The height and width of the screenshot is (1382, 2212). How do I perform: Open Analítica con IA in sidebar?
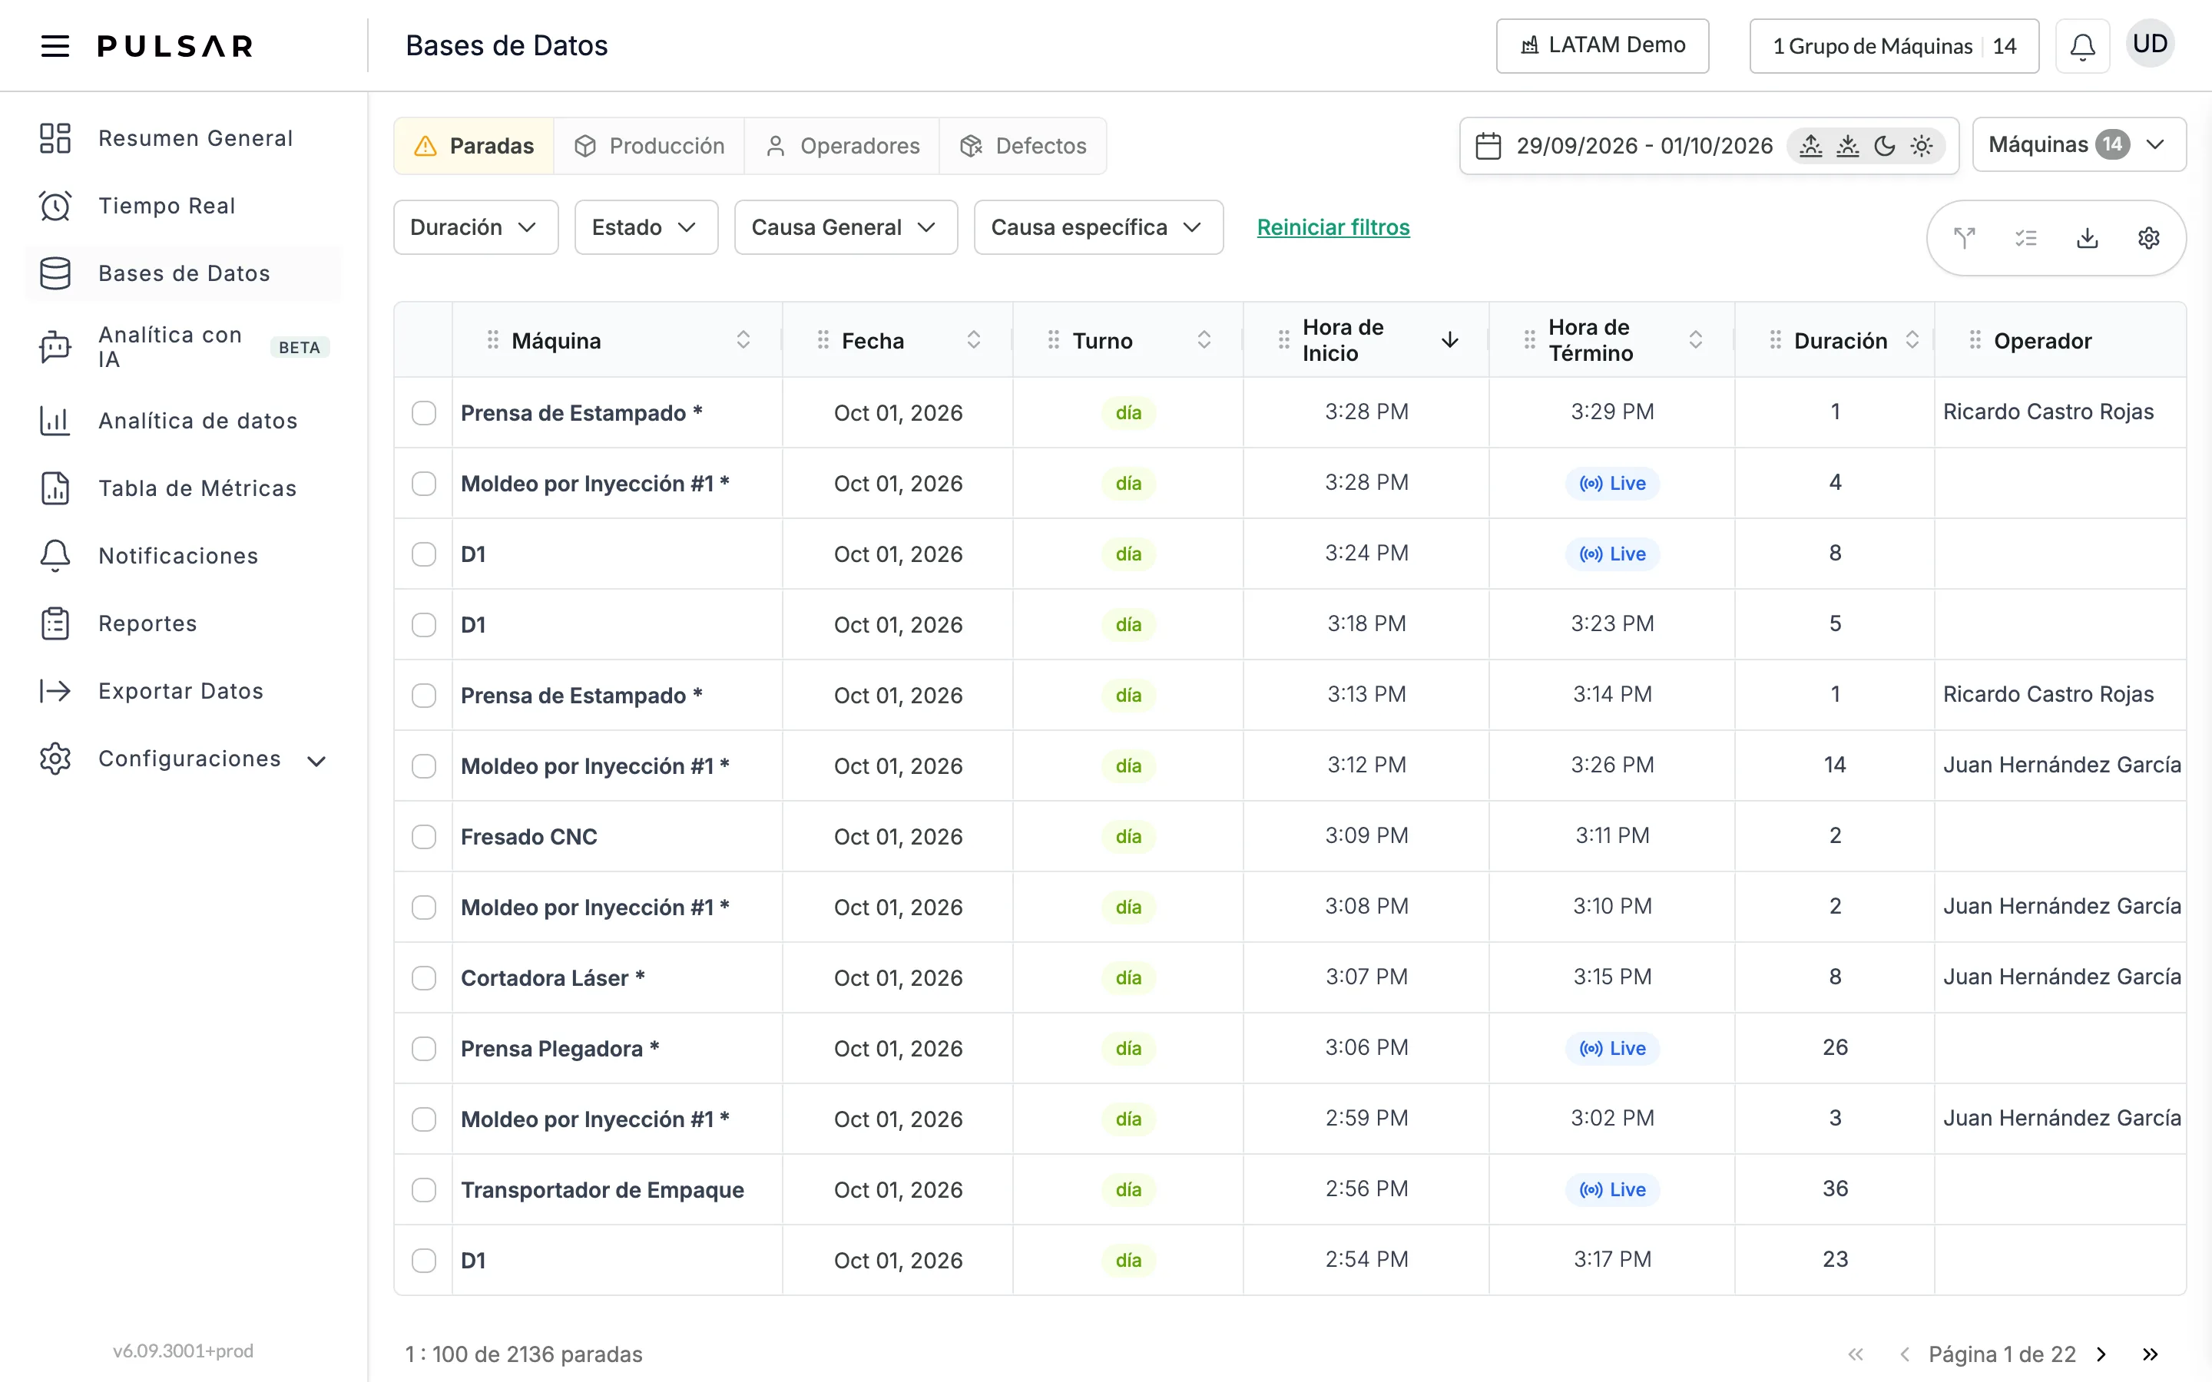coord(184,347)
